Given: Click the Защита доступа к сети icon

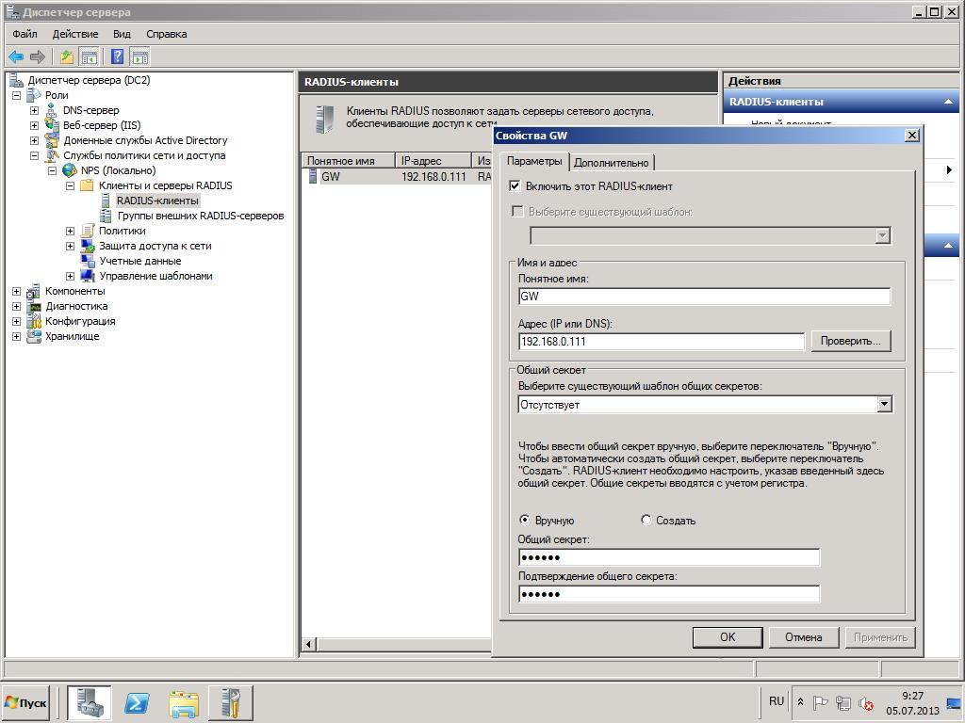Looking at the screenshot, I should click(88, 246).
